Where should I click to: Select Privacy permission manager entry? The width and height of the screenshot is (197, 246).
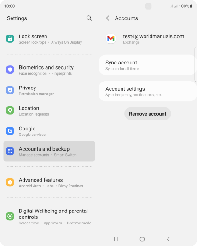click(49, 90)
